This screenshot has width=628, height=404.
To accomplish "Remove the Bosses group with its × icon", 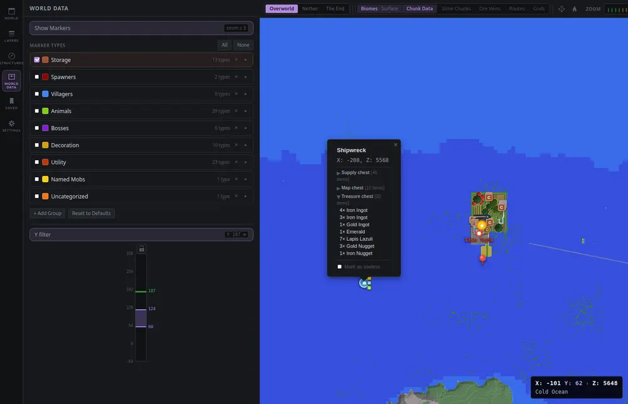I will [x=236, y=128].
